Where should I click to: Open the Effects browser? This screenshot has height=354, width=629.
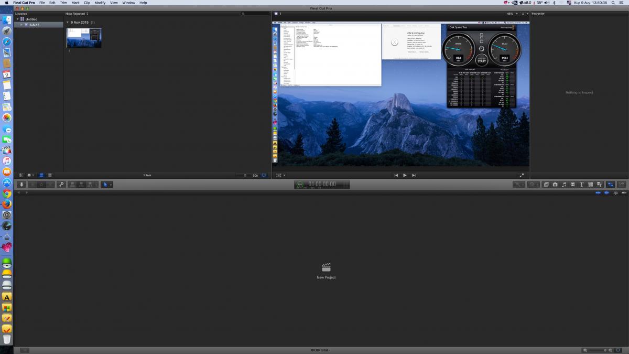click(546, 185)
